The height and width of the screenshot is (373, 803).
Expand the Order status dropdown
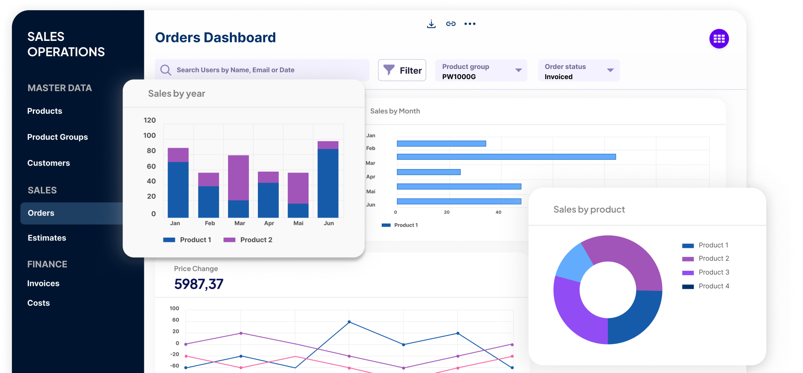[x=579, y=70]
